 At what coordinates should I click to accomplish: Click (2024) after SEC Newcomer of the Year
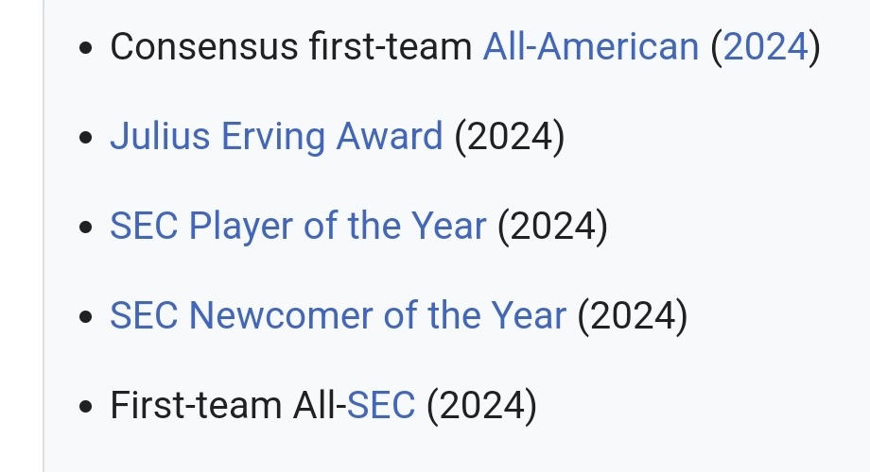point(633,315)
